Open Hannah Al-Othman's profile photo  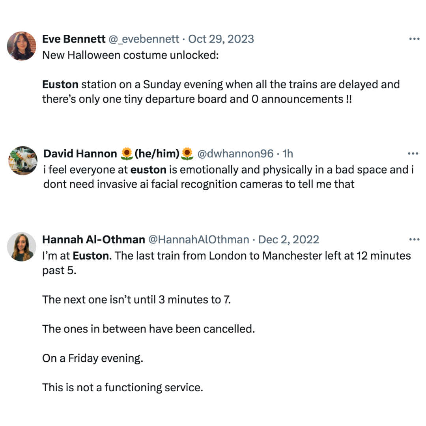21,247
